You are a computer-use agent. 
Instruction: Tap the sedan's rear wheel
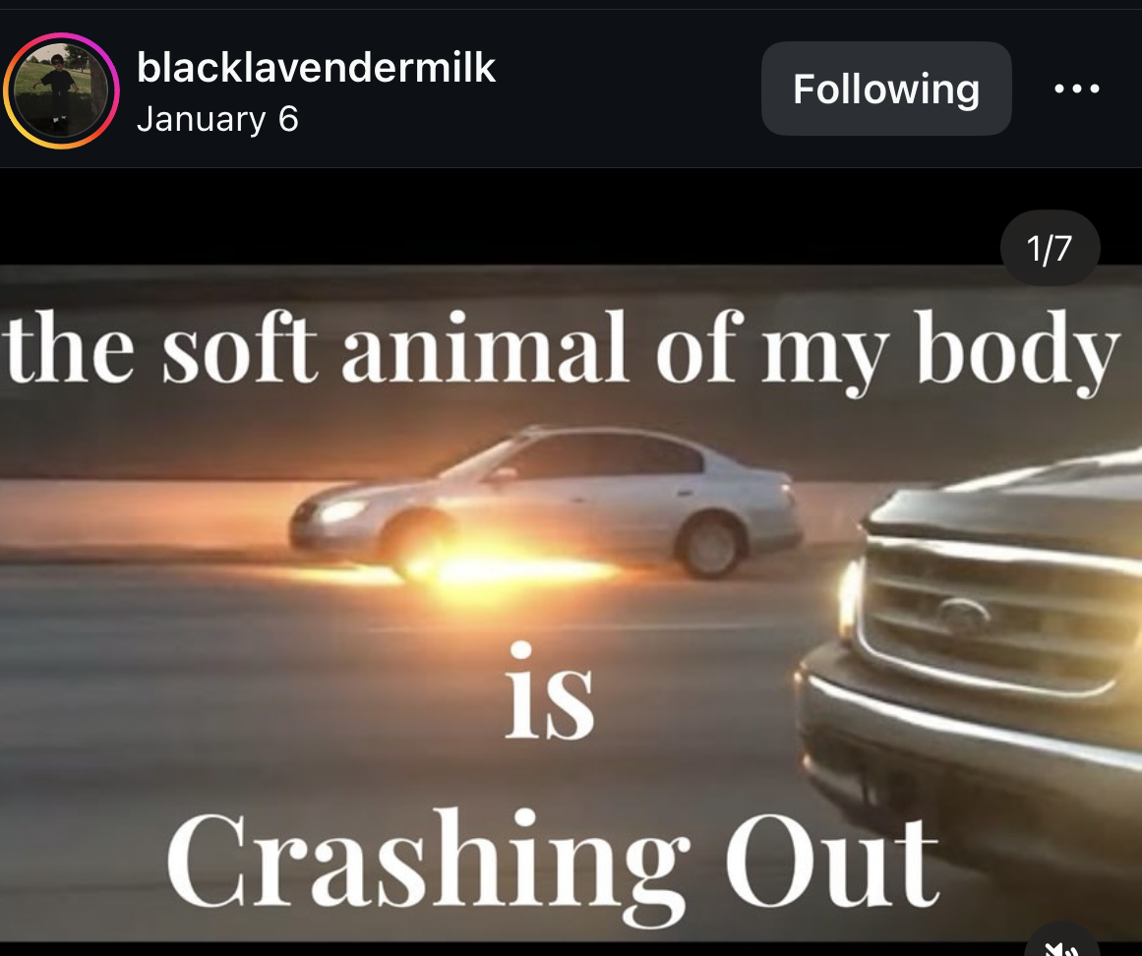(x=709, y=546)
